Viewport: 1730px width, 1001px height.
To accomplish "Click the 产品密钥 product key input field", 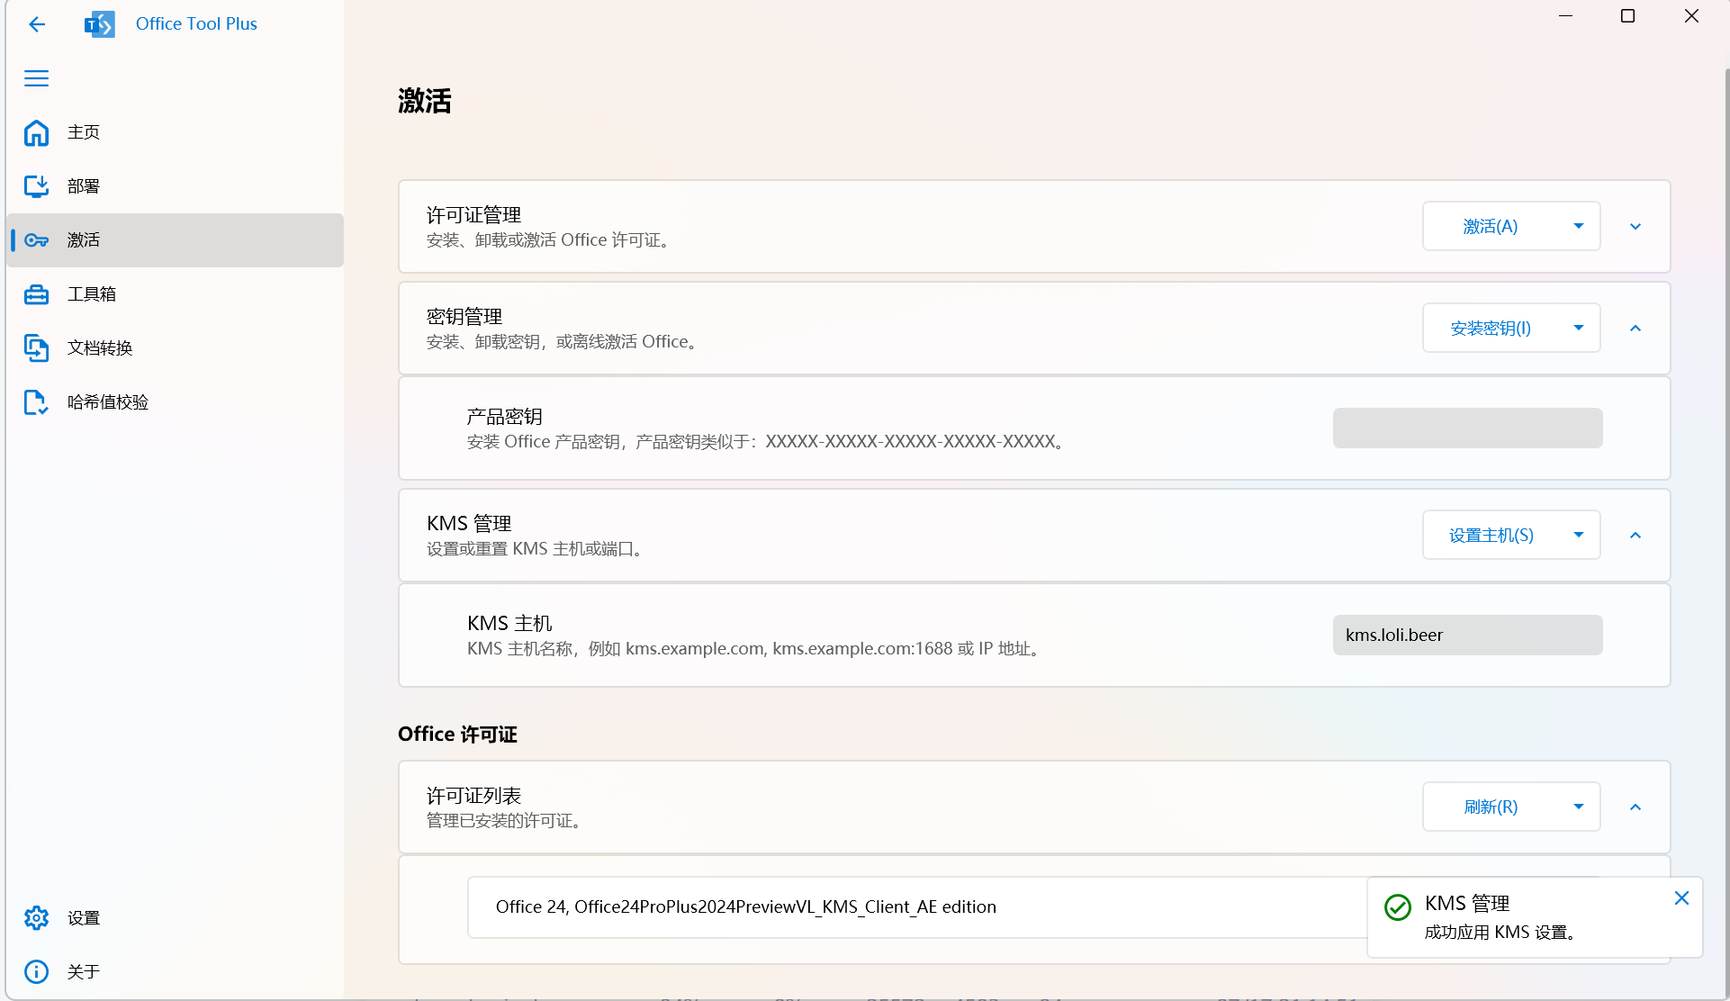I will coord(1467,428).
